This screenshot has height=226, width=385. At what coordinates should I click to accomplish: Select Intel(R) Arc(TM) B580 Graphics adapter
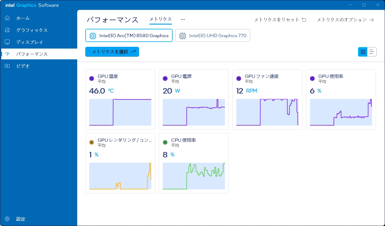click(x=129, y=35)
